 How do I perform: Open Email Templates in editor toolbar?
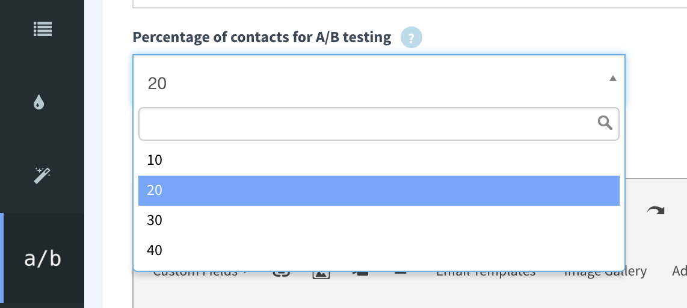[485, 273]
